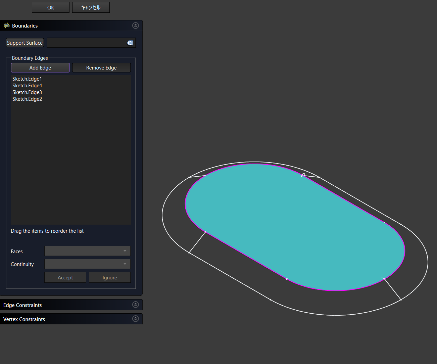Click the Boundaries panel surface icon
This screenshot has height=364, width=437.
[x=6, y=26]
